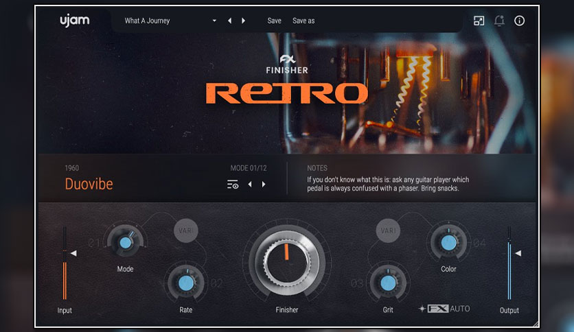Click the Input label
The width and height of the screenshot is (574, 332).
pyautogui.click(x=65, y=311)
